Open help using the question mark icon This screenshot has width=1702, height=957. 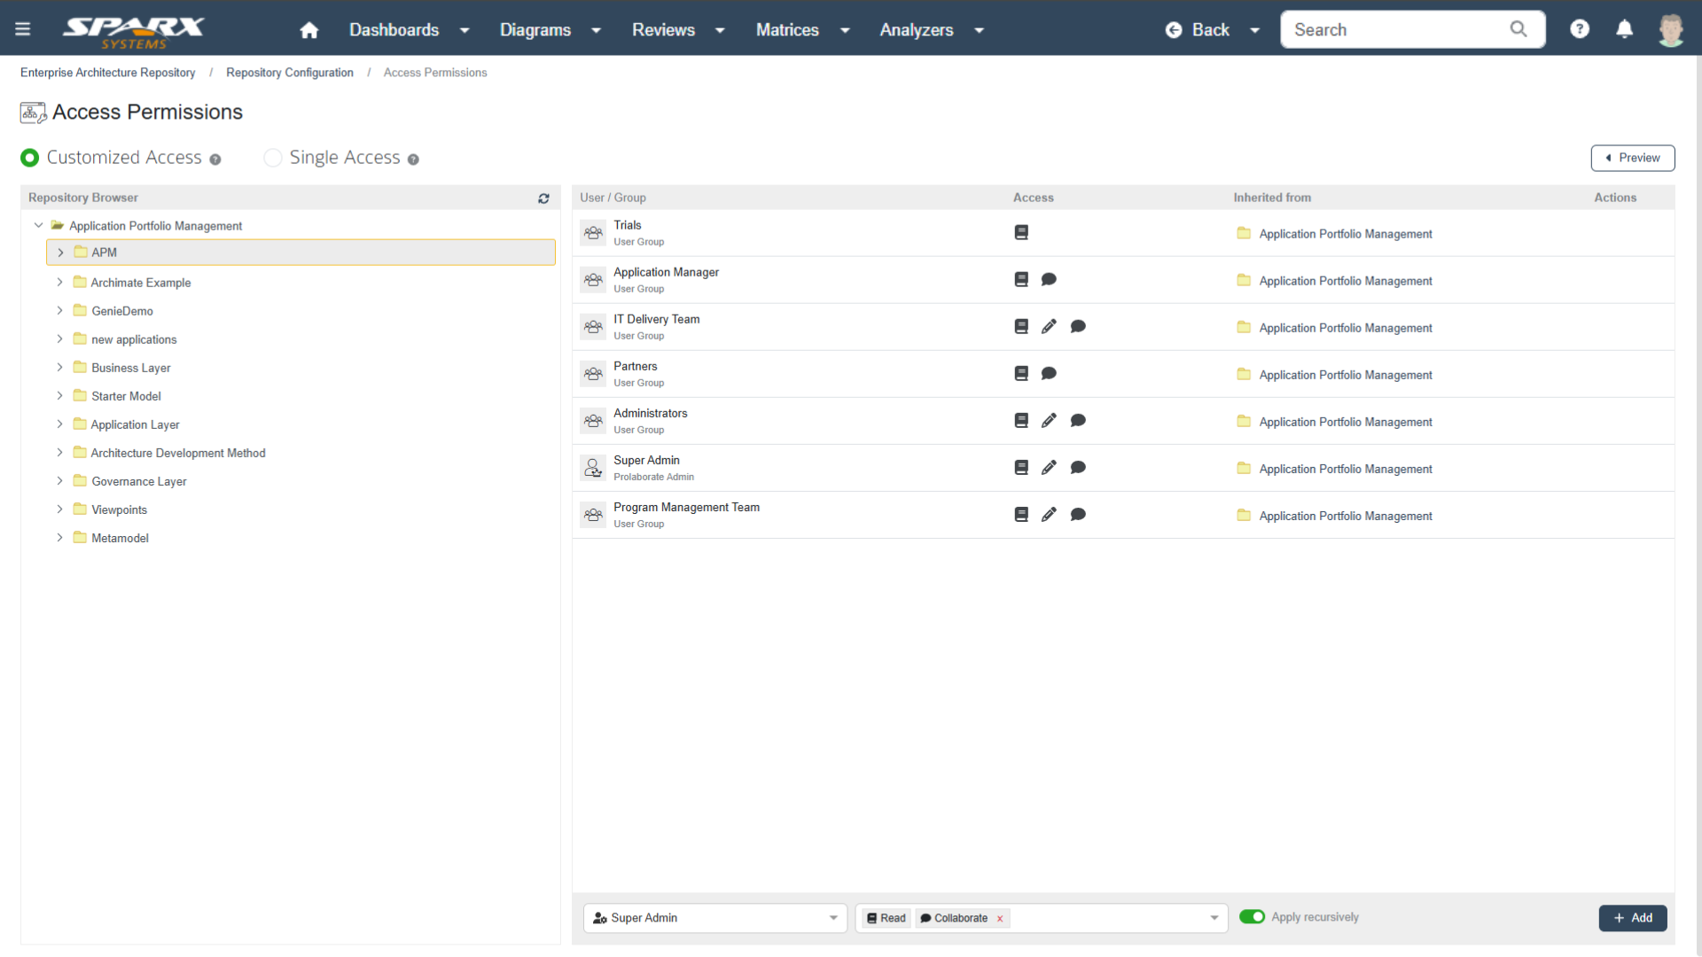(x=1581, y=29)
